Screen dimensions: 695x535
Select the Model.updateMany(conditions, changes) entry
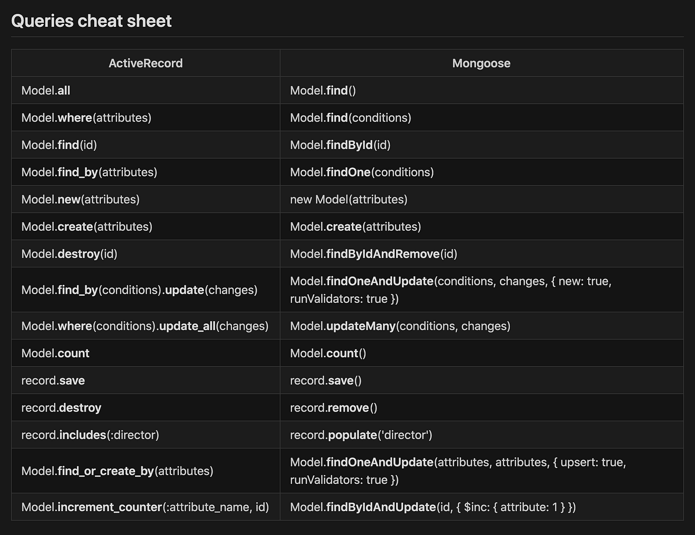coord(400,326)
